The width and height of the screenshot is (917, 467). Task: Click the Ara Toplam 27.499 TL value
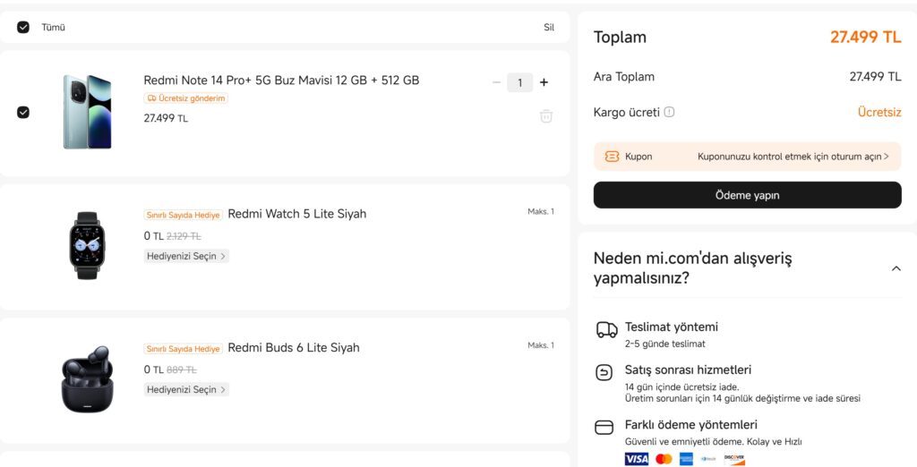[875, 77]
